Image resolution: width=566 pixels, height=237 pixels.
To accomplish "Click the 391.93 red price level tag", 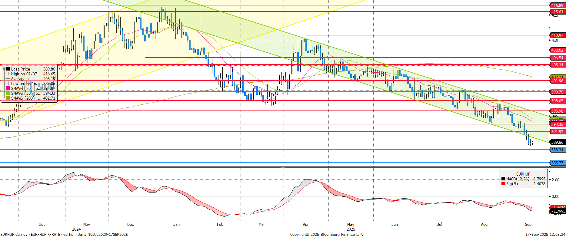I will [x=557, y=132].
